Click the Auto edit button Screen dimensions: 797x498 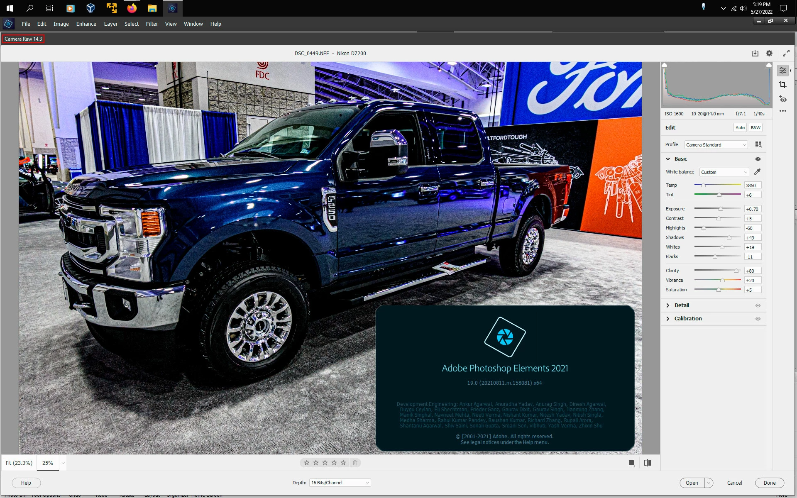tap(740, 128)
